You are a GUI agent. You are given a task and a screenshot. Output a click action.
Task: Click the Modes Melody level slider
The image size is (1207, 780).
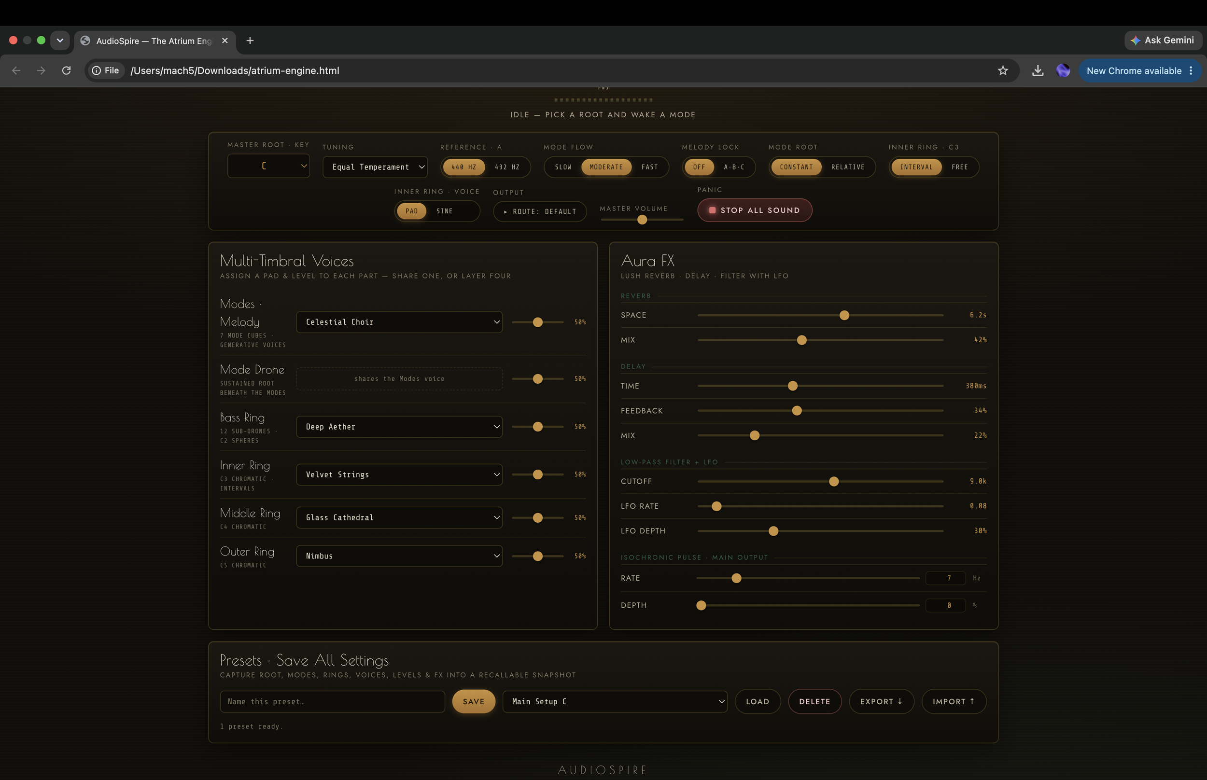[537, 322]
